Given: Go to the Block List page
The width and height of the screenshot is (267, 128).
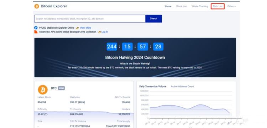Looking at the screenshot, I should (x=181, y=6).
